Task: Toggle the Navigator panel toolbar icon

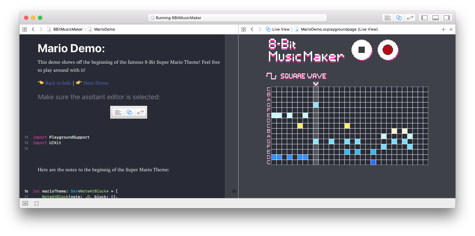Action: pyautogui.click(x=424, y=18)
